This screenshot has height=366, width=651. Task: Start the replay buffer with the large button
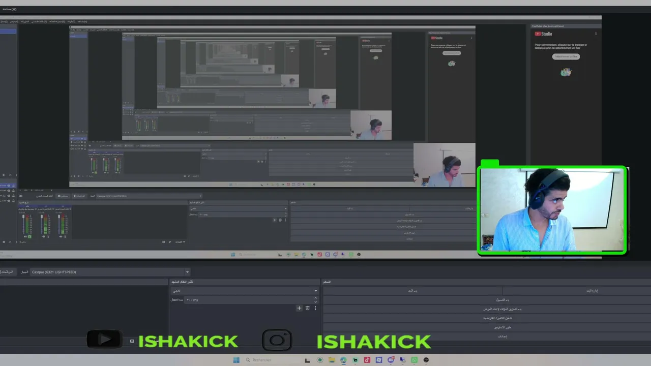pos(487,309)
